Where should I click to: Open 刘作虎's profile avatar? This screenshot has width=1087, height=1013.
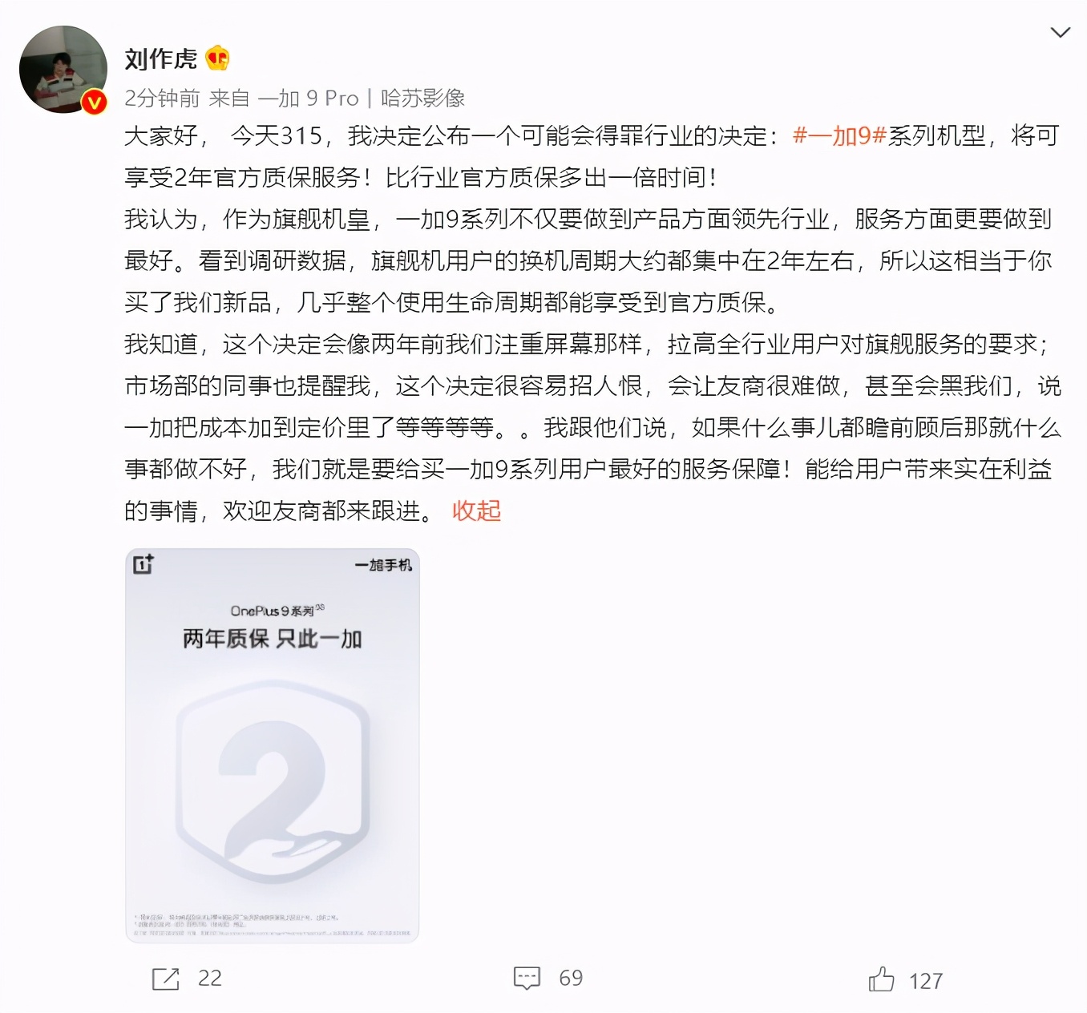63,70
